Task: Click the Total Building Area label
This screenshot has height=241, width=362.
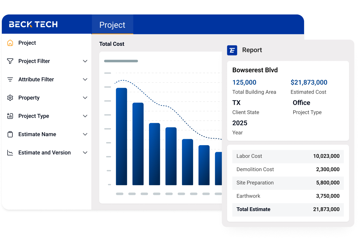Action: click(x=254, y=92)
